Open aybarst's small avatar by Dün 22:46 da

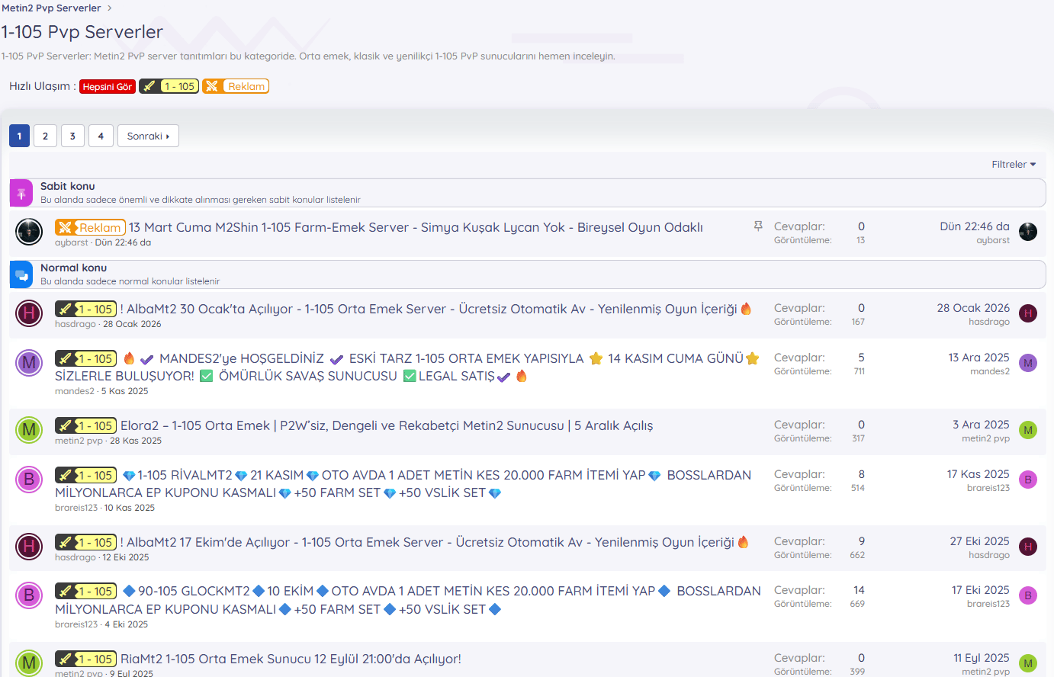pos(1028,232)
